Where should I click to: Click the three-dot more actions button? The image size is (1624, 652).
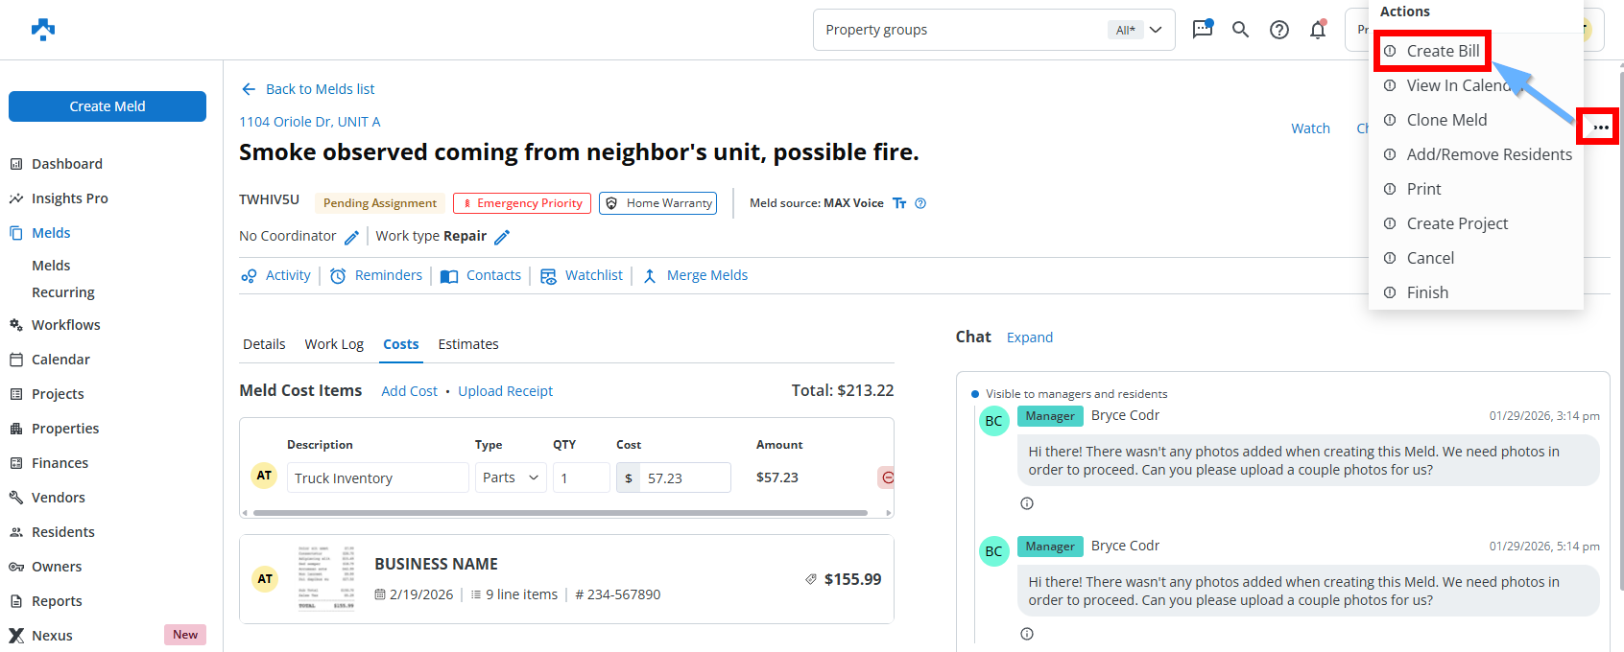point(1600,127)
